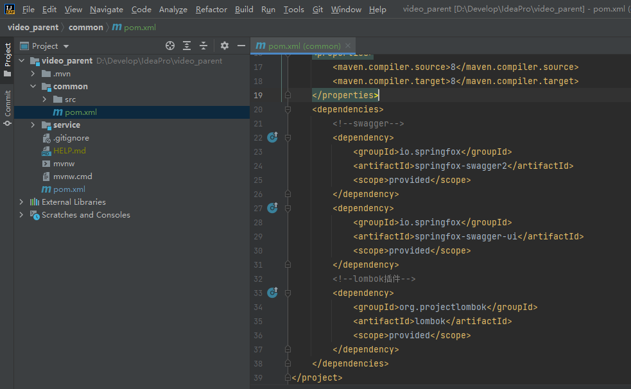The width and height of the screenshot is (631, 389).
Task: Fold the lombok dependency block on line 33
Action: pyautogui.click(x=288, y=293)
